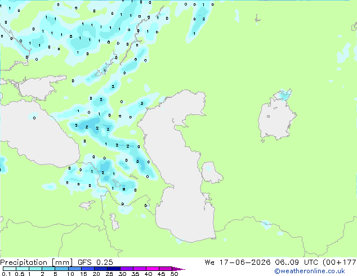Click the 15–20 mm legend color swatch
The image size is (357, 276).
point(87,269)
